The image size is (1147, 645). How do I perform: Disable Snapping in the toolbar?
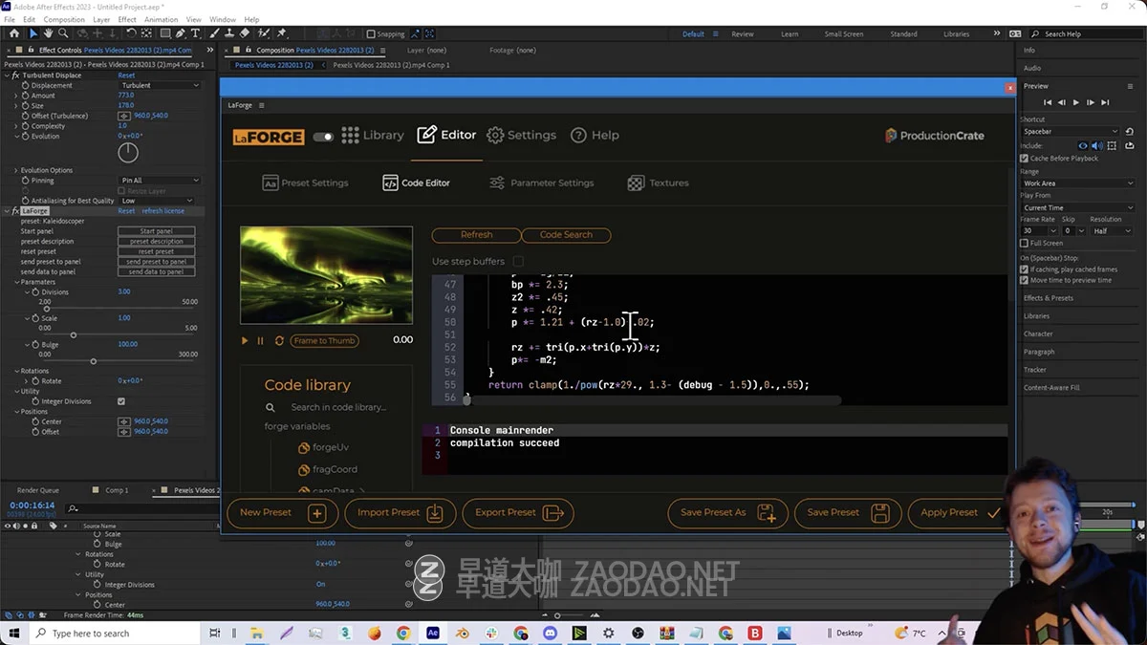[x=371, y=33]
